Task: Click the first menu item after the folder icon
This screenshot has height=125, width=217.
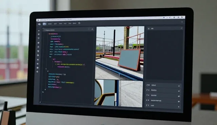Action: pyautogui.click(x=50, y=24)
